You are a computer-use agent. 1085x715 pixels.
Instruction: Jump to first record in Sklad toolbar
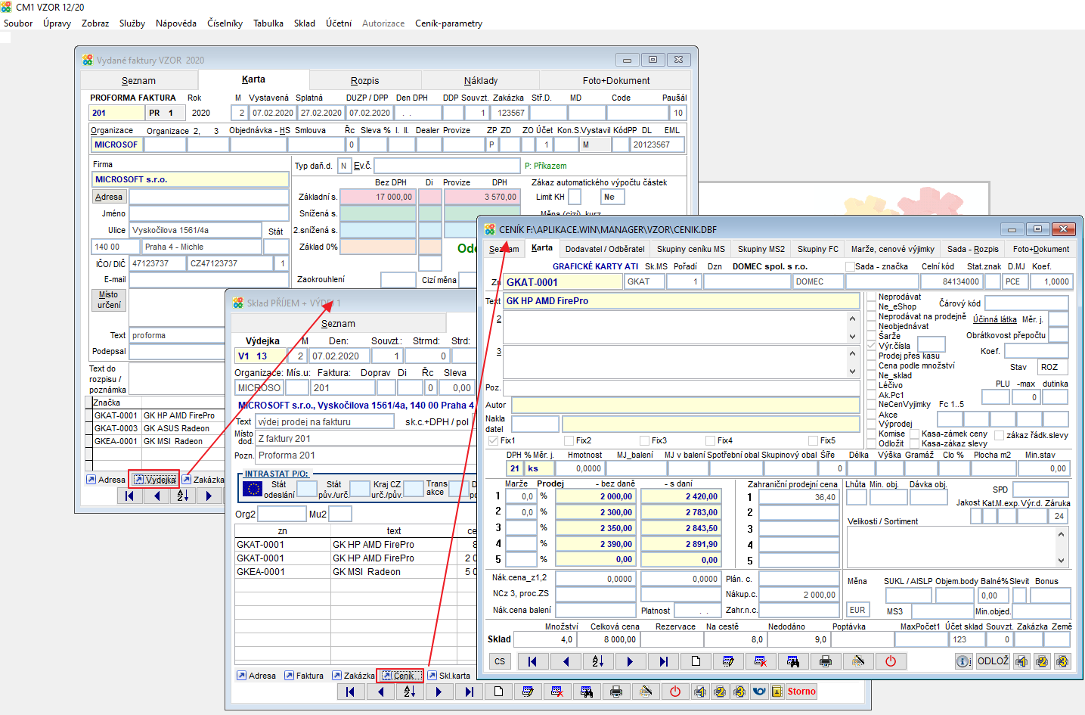(x=349, y=692)
